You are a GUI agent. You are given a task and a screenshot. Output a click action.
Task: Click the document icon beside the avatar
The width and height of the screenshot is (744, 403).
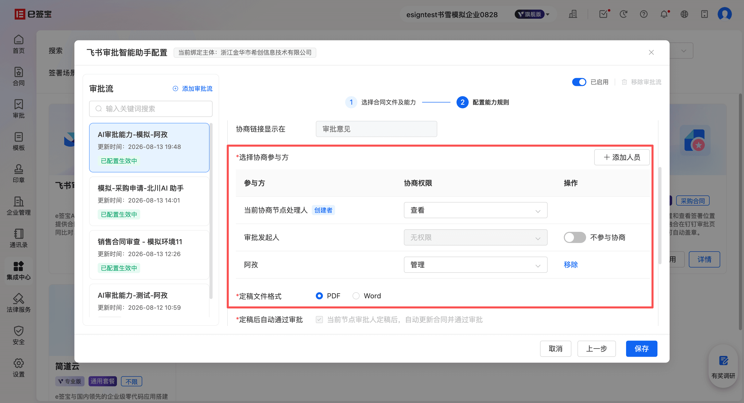(705, 14)
